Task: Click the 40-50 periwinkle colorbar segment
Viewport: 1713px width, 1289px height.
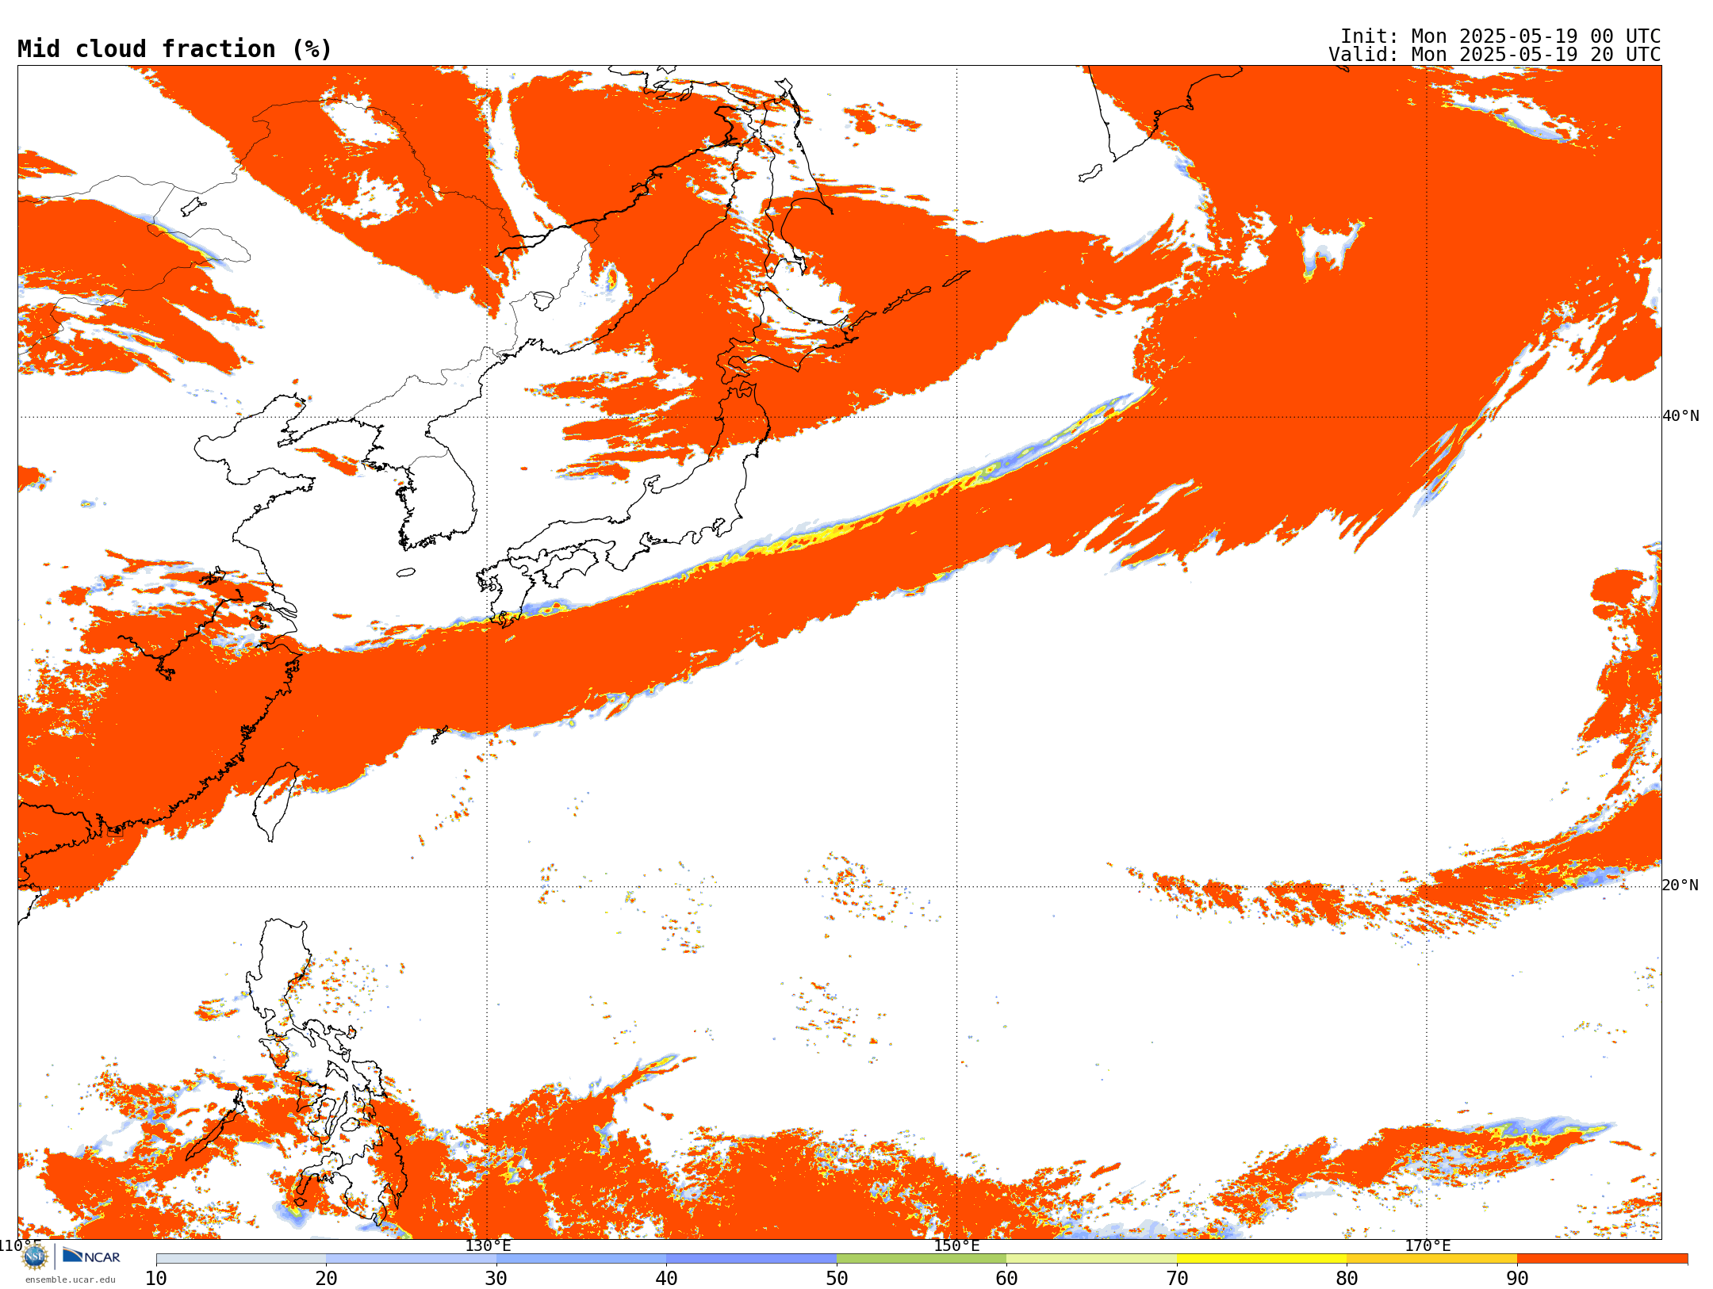Action: point(751,1259)
